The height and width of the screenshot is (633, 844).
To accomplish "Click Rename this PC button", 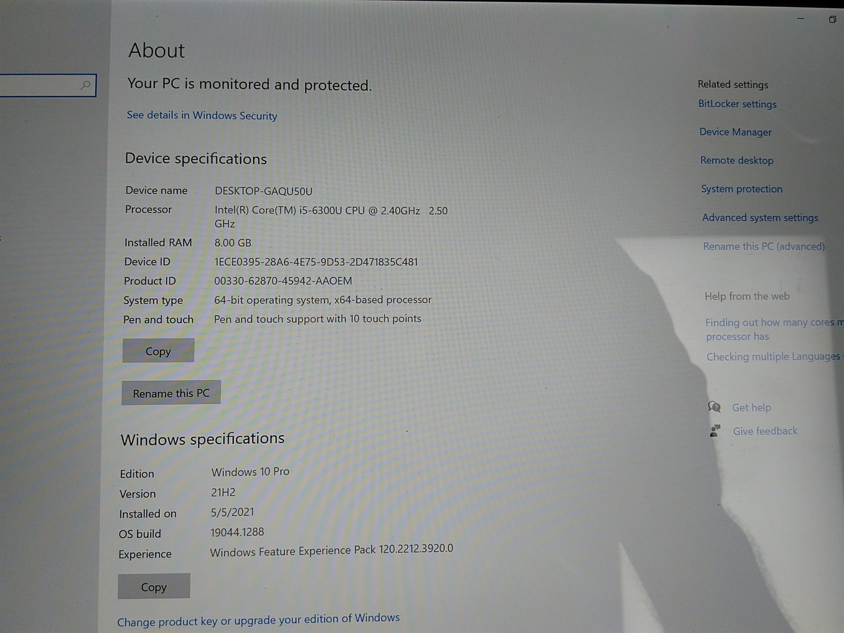I will [x=171, y=393].
